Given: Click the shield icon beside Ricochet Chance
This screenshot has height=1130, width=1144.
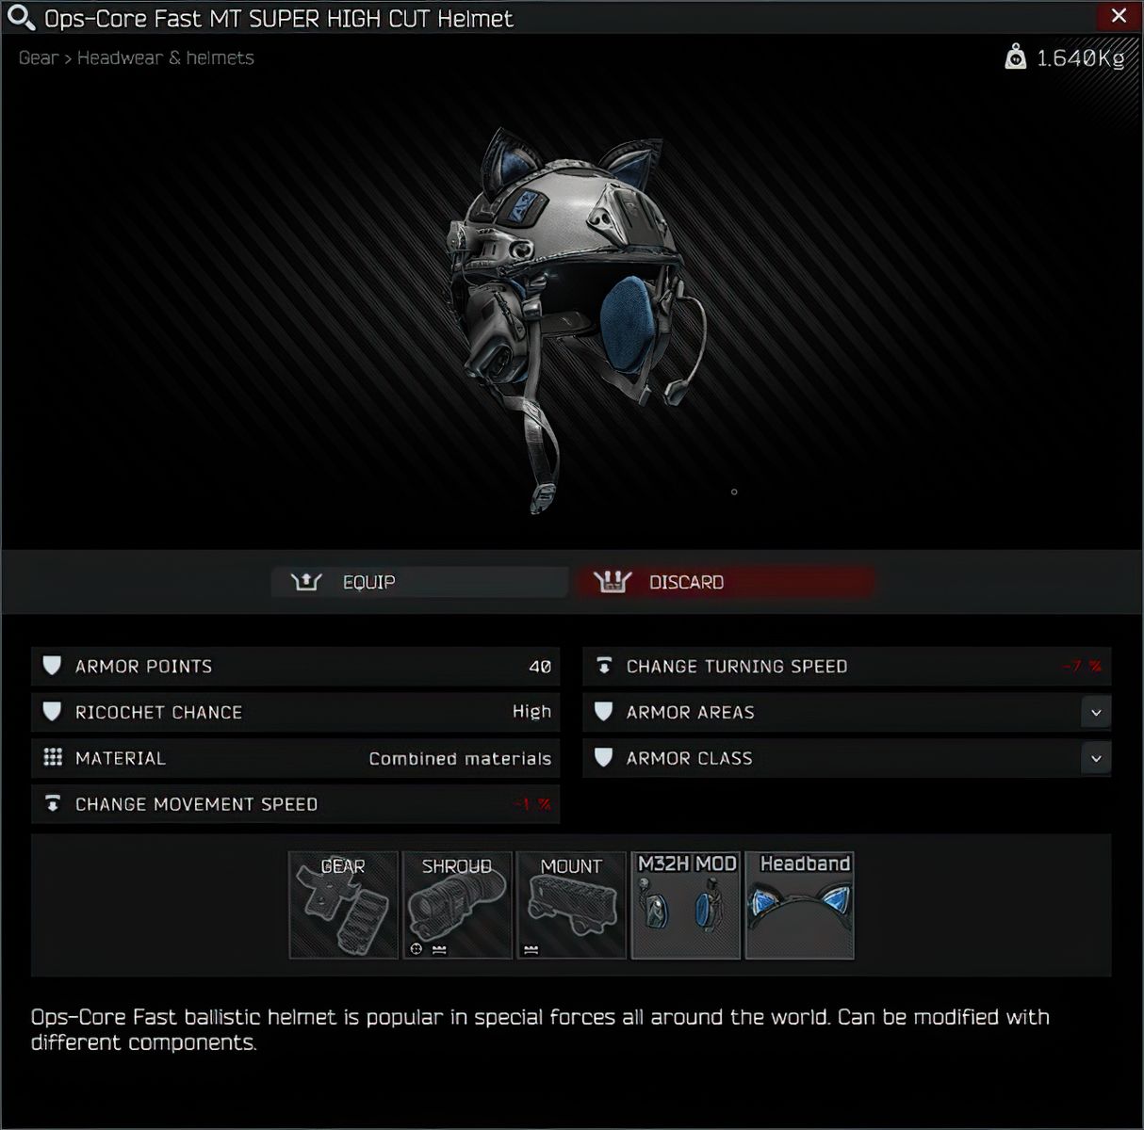Looking at the screenshot, I should pyautogui.click(x=53, y=712).
